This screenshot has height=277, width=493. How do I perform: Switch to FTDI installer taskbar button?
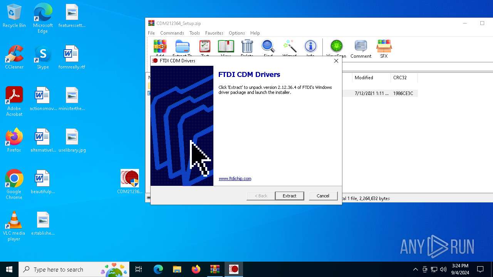(x=233, y=269)
